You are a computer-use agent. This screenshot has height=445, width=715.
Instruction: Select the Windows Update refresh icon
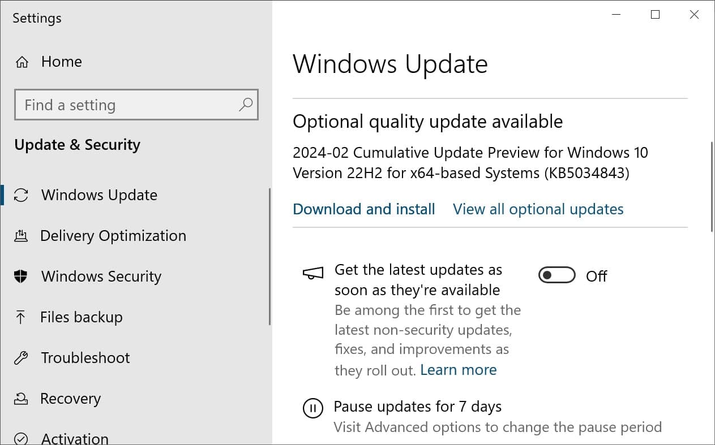[x=22, y=195]
